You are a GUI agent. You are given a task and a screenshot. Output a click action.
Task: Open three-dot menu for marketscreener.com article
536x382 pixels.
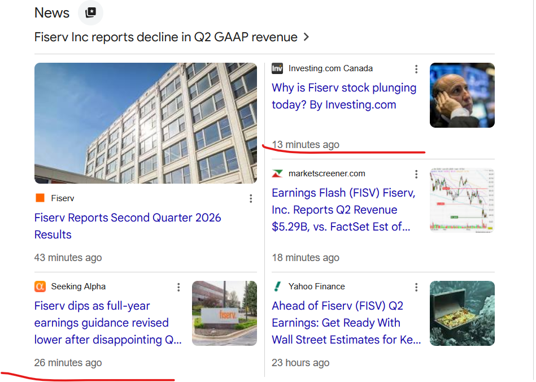pyautogui.click(x=416, y=174)
